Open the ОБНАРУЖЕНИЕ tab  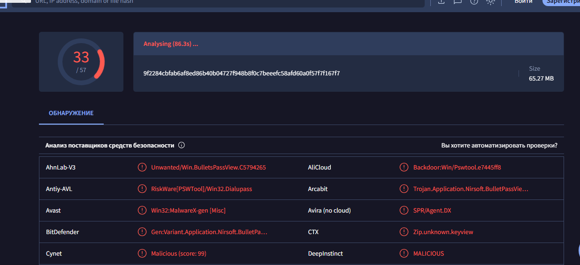coord(71,113)
